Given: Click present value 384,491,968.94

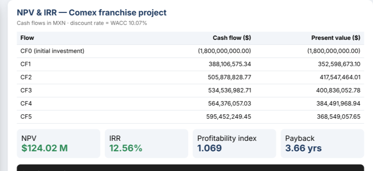Looking at the screenshot, I should 338,103.
